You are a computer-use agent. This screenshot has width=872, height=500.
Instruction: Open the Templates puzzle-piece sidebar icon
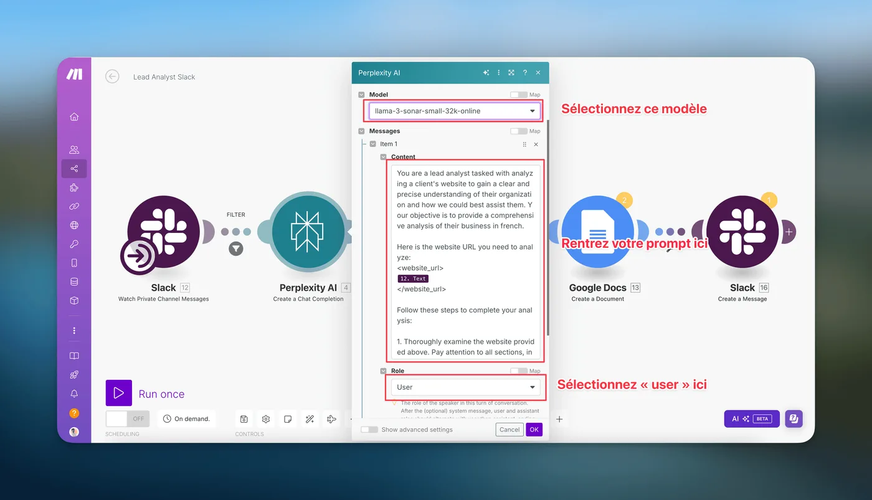point(74,187)
